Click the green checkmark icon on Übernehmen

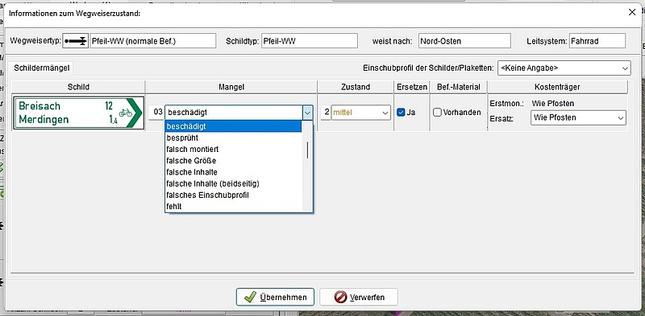[250, 298]
